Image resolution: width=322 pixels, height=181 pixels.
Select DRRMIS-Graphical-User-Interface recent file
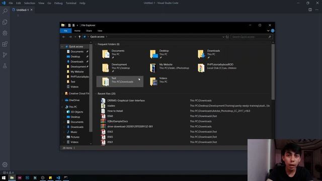pyautogui.click(x=126, y=101)
